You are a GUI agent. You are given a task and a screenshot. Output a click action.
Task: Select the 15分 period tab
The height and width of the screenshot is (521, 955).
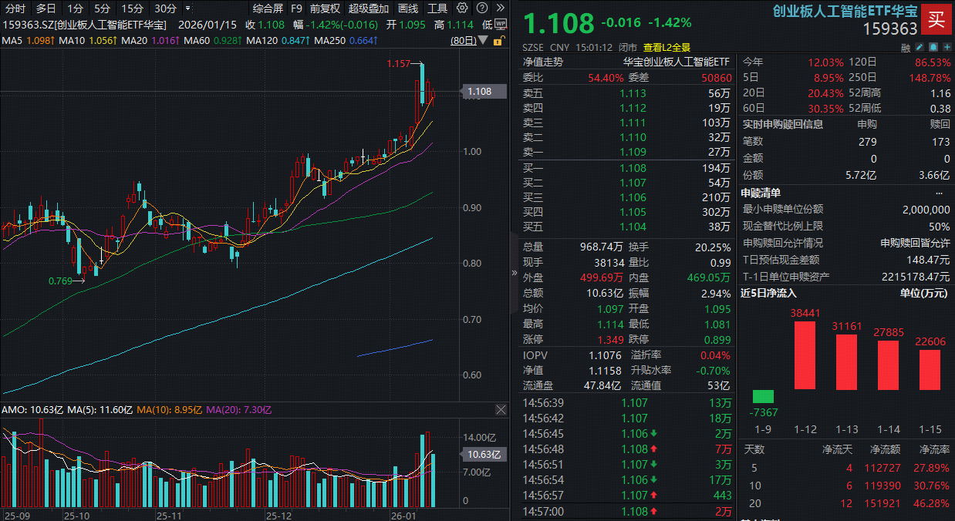pyautogui.click(x=133, y=8)
